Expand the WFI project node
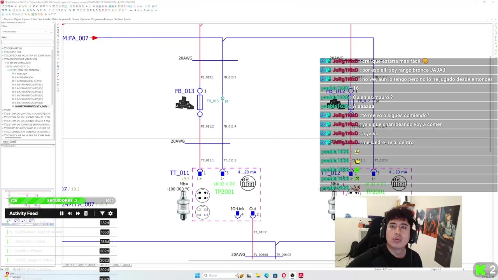Image resolution: width=498 pixels, height=280 pixels. point(3,110)
